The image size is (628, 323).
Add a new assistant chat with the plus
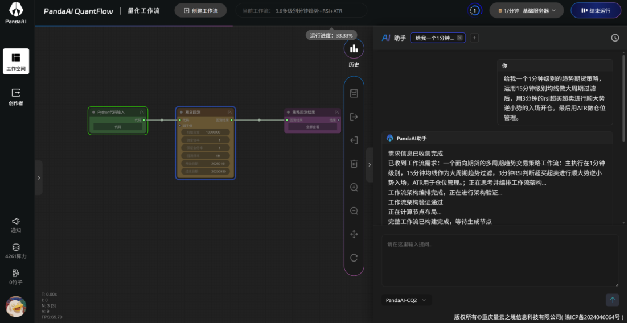474,38
